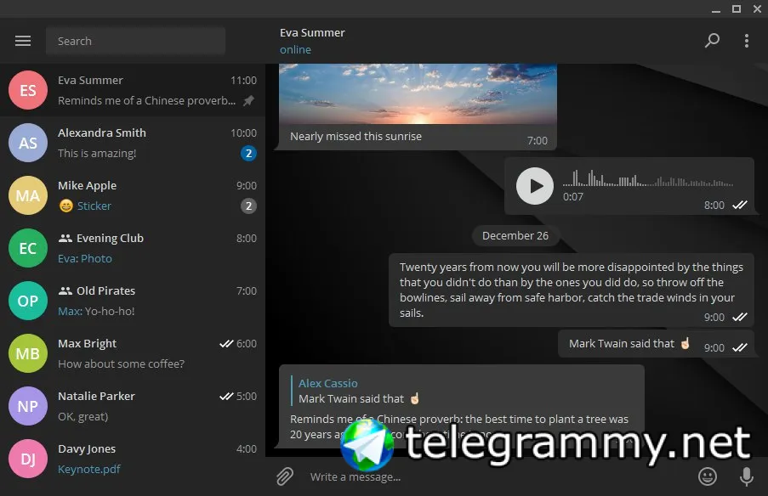
Task: Click the How about some coffee? preview
Action: [122, 364]
